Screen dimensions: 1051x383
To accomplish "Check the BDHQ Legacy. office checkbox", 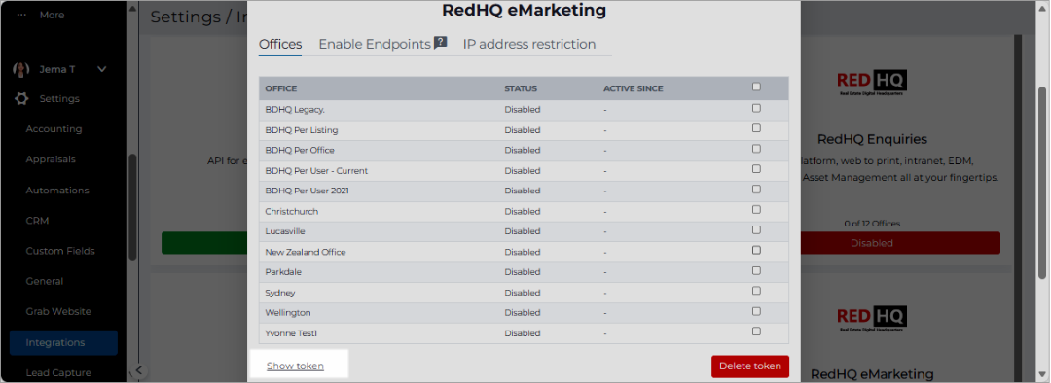I will tap(756, 108).
